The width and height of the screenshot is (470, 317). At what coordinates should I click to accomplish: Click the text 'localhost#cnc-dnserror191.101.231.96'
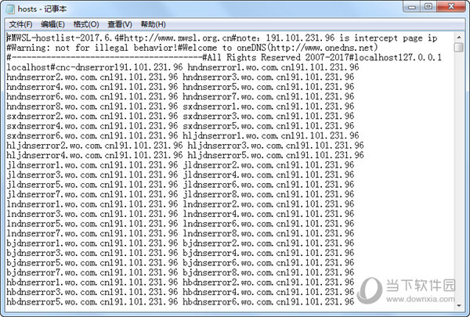pyautogui.click(x=95, y=67)
